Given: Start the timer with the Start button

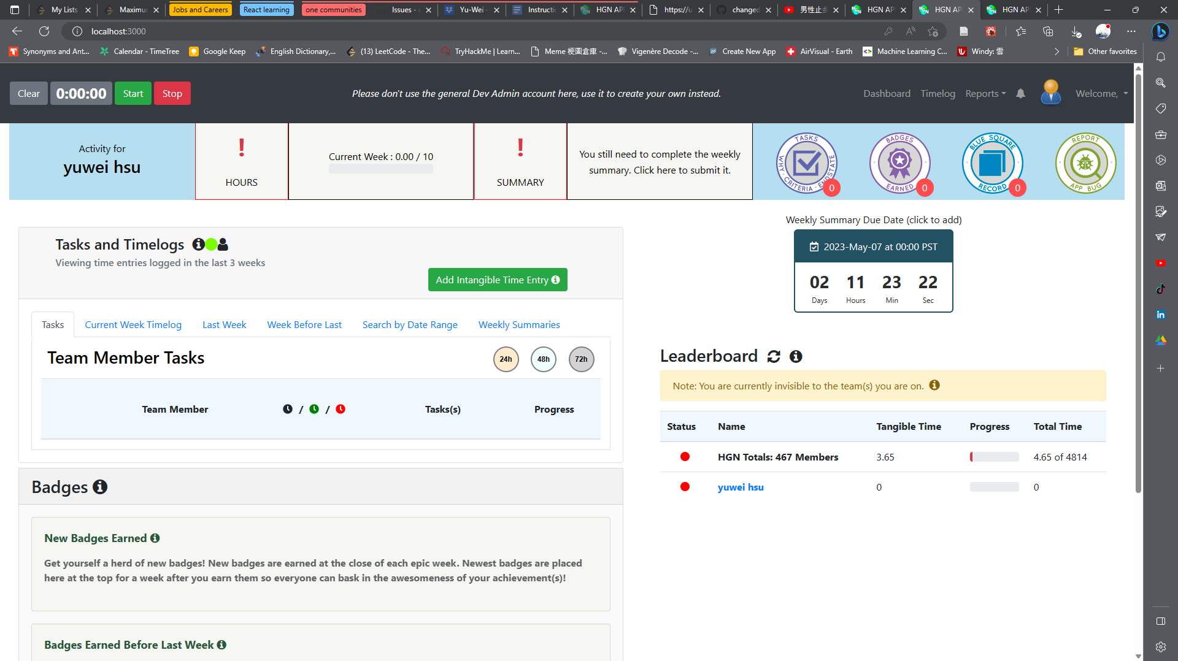Looking at the screenshot, I should pyautogui.click(x=133, y=93).
